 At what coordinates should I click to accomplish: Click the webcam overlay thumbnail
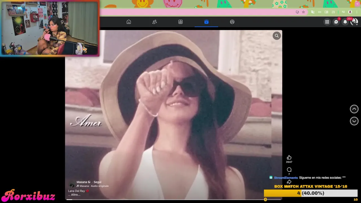point(50,28)
